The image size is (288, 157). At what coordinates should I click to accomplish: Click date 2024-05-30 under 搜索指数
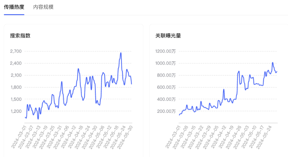click(x=125, y=137)
